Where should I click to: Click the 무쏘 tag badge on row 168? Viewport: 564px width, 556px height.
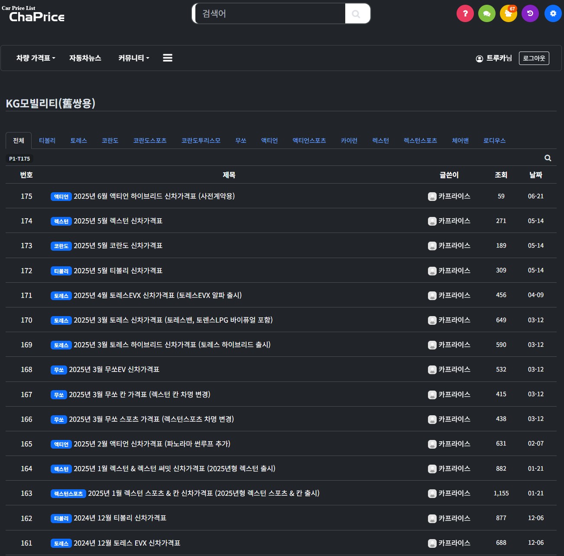[x=59, y=370]
